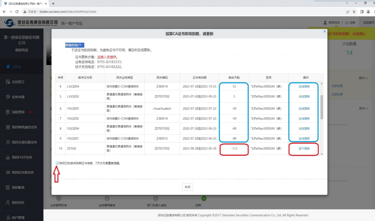Viewport: 375px width, 221px height.
Task: Click the 小站数量 value 14
Action: [349, 53]
